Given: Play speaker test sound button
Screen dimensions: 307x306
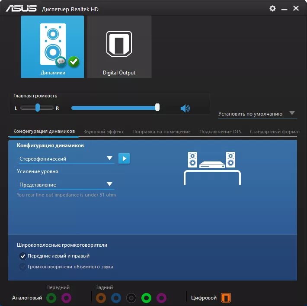Looking at the screenshot, I should pyautogui.click(x=124, y=158).
